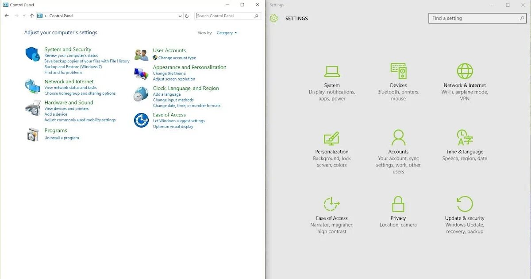Click the System and Security heading link
Screen dimensions: 531x279
(x=68, y=50)
